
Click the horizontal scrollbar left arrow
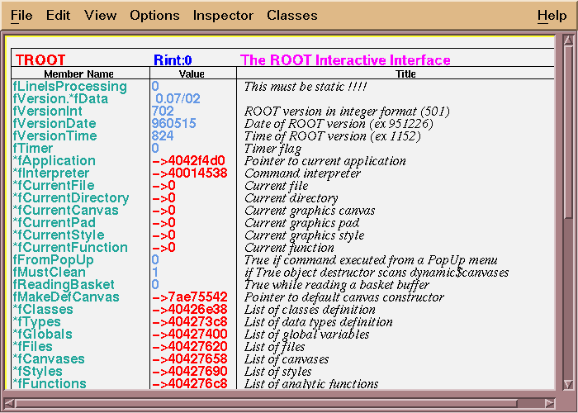[10, 403]
